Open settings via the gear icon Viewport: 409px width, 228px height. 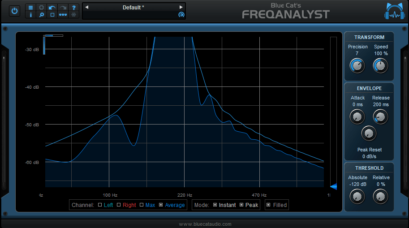click(42, 8)
